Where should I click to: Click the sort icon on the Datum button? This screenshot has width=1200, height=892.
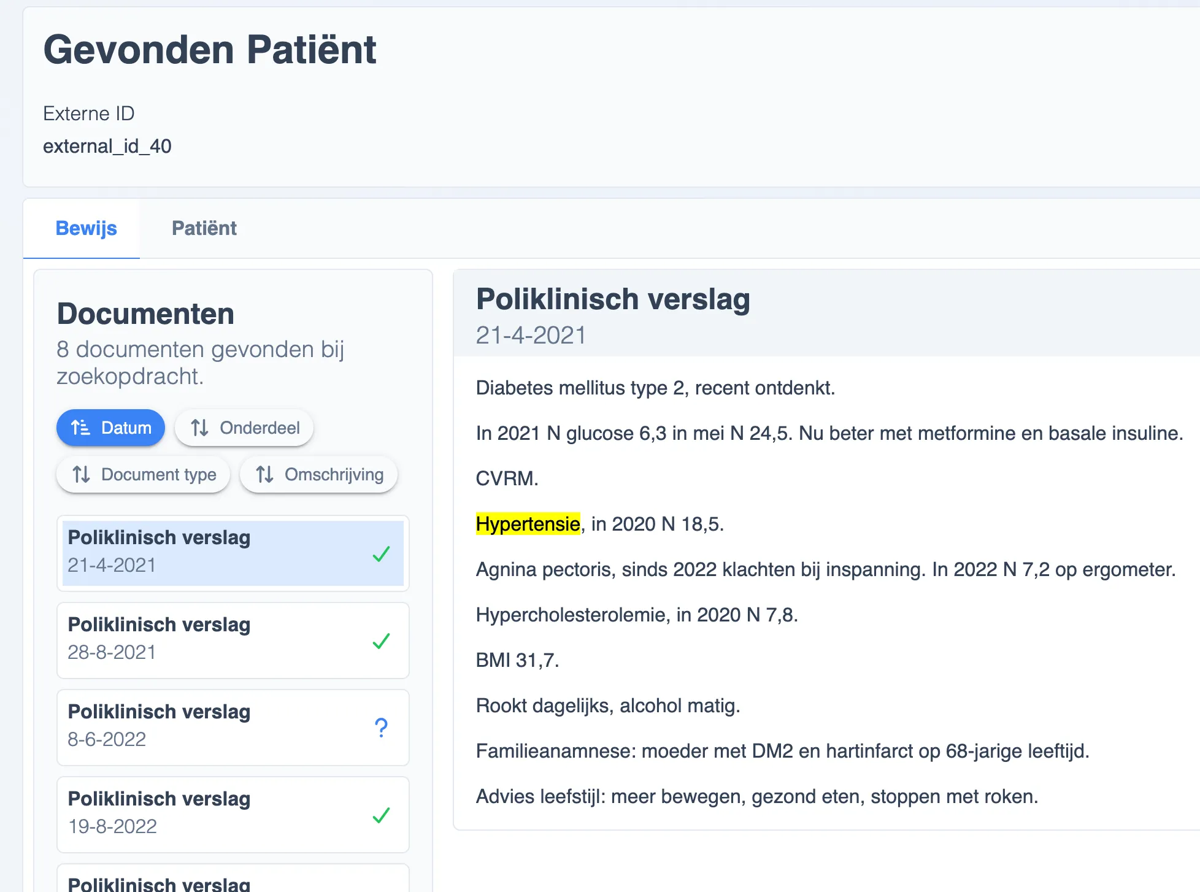point(80,428)
